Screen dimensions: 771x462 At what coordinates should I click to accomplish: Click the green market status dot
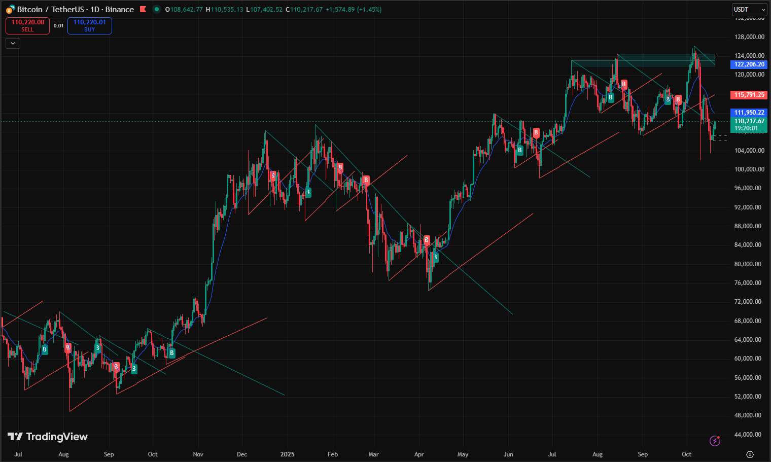pos(156,9)
